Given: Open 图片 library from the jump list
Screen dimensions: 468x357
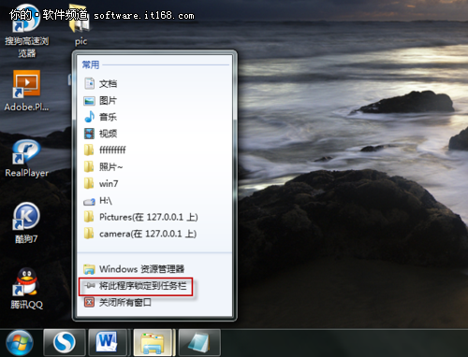Looking at the screenshot, I should tap(154, 100).
